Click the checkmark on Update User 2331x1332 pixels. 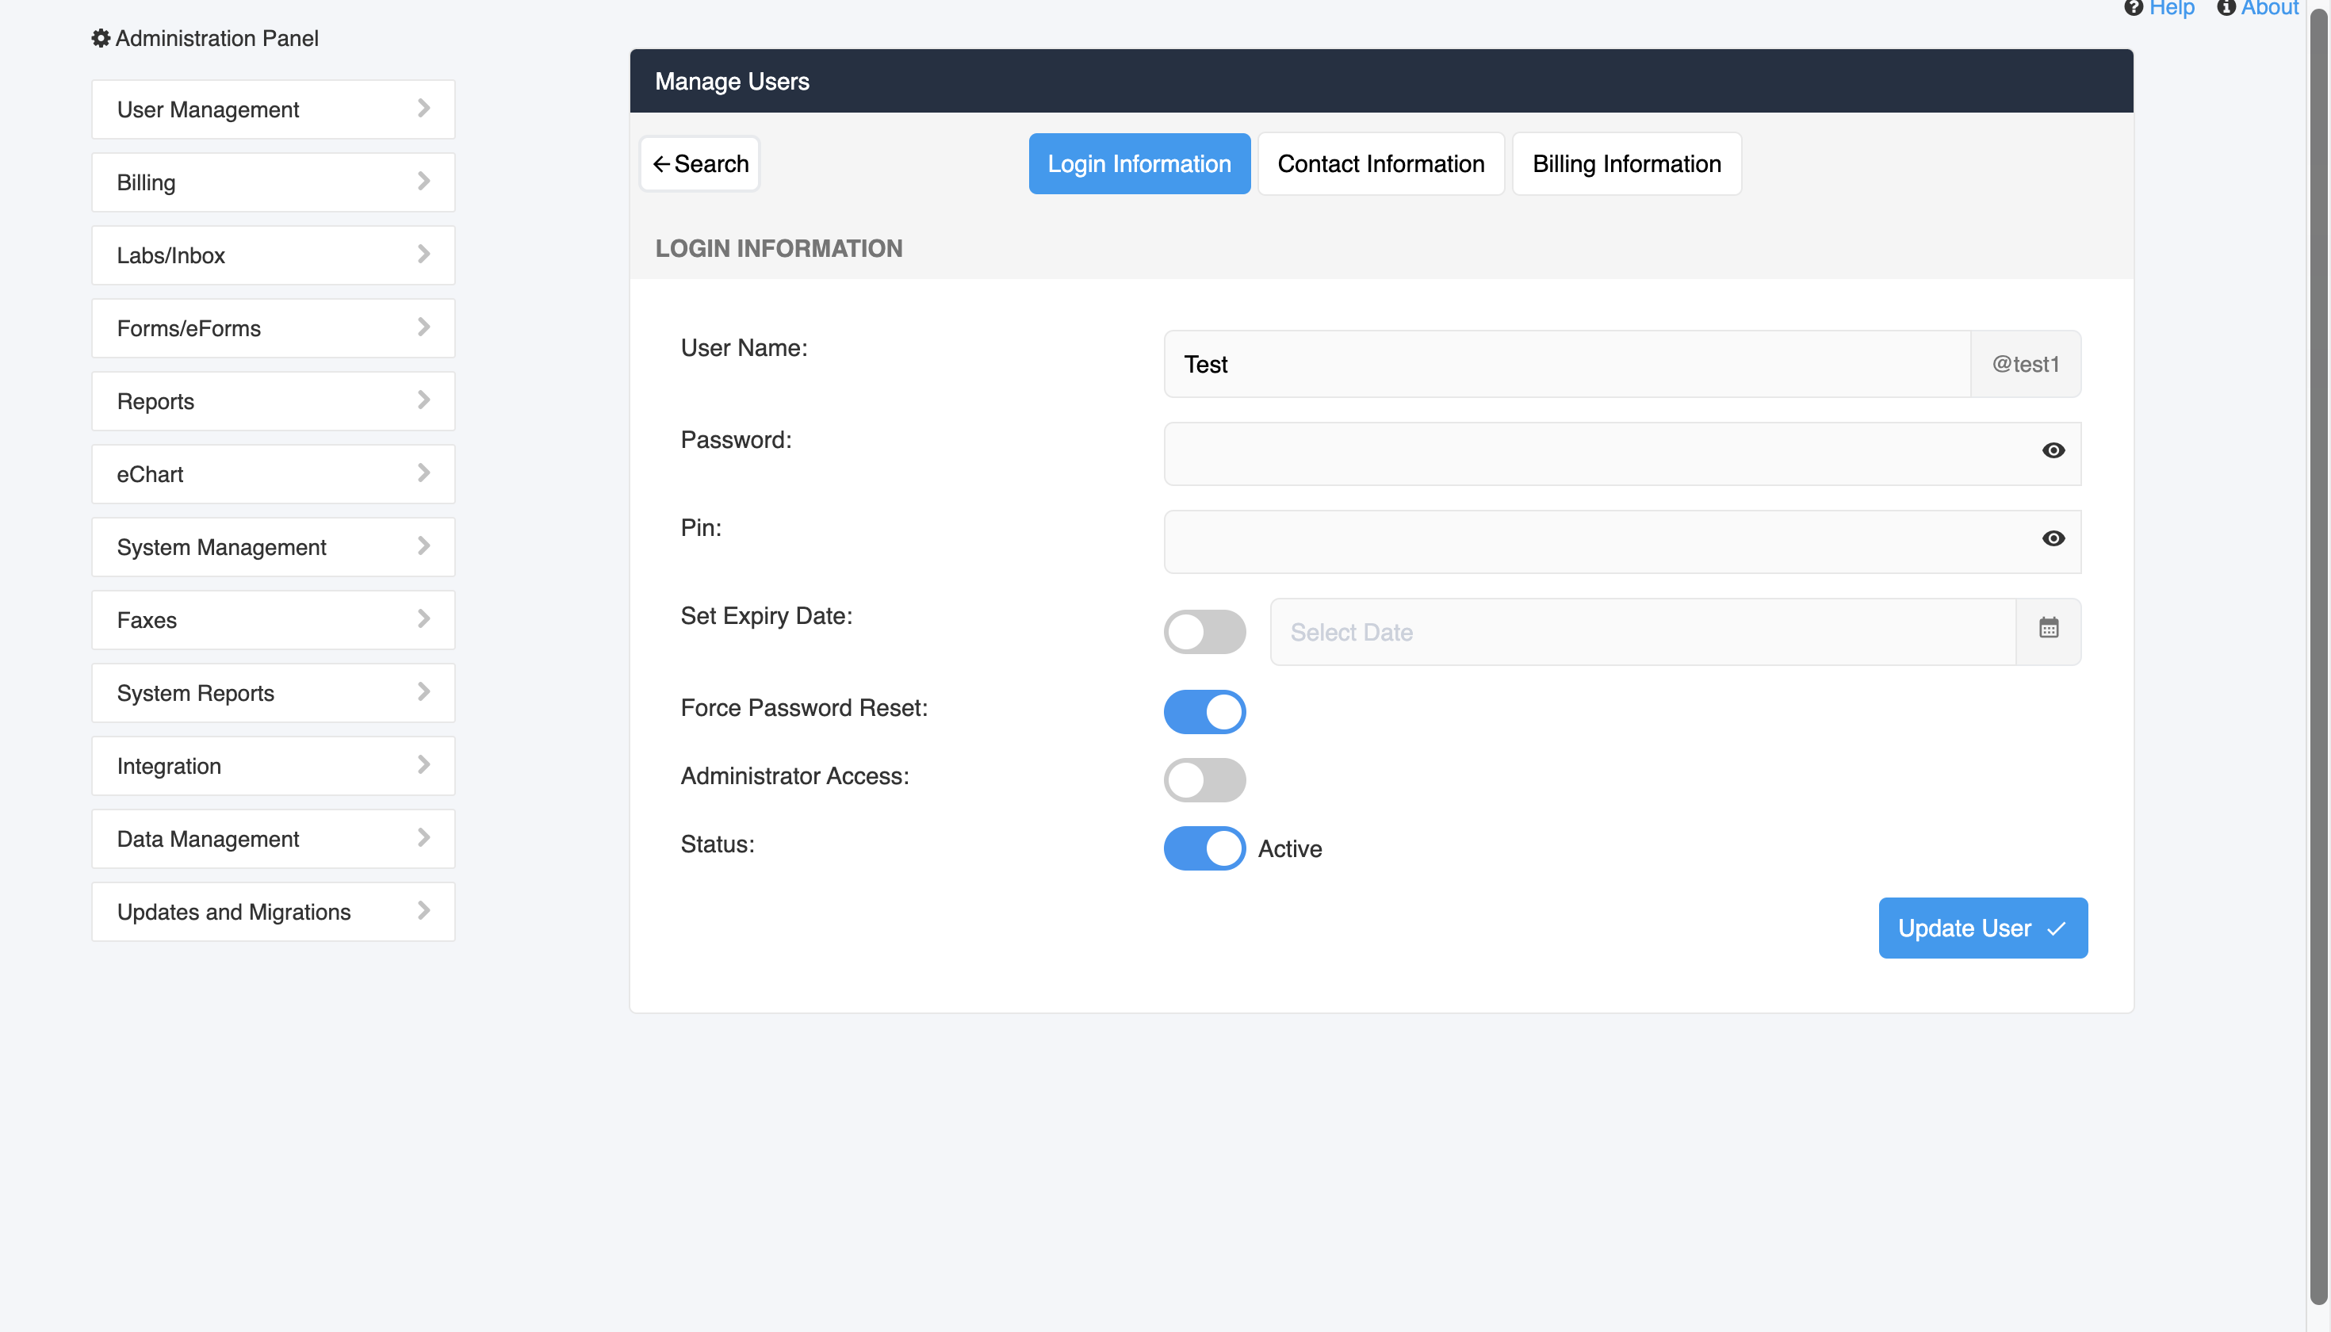(2057, 928)
